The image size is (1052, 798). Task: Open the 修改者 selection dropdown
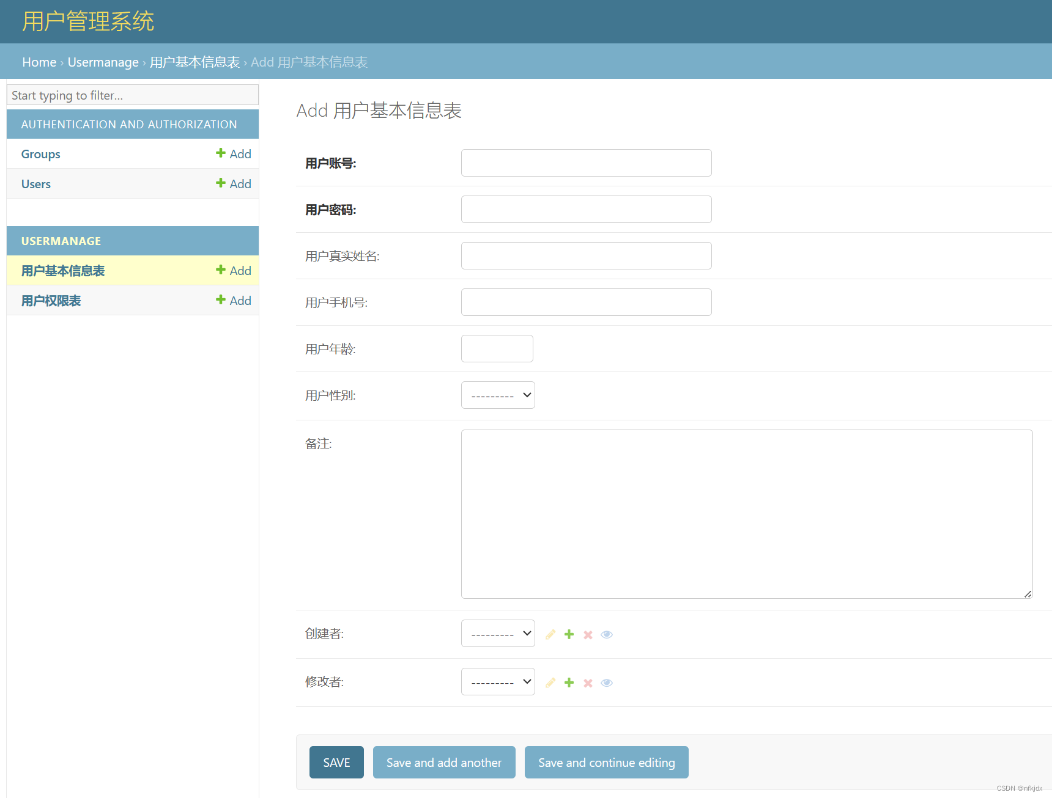497,681
